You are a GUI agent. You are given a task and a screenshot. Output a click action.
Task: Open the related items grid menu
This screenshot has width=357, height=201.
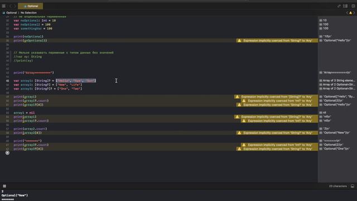pyautogui.click(x=4, y=6)
